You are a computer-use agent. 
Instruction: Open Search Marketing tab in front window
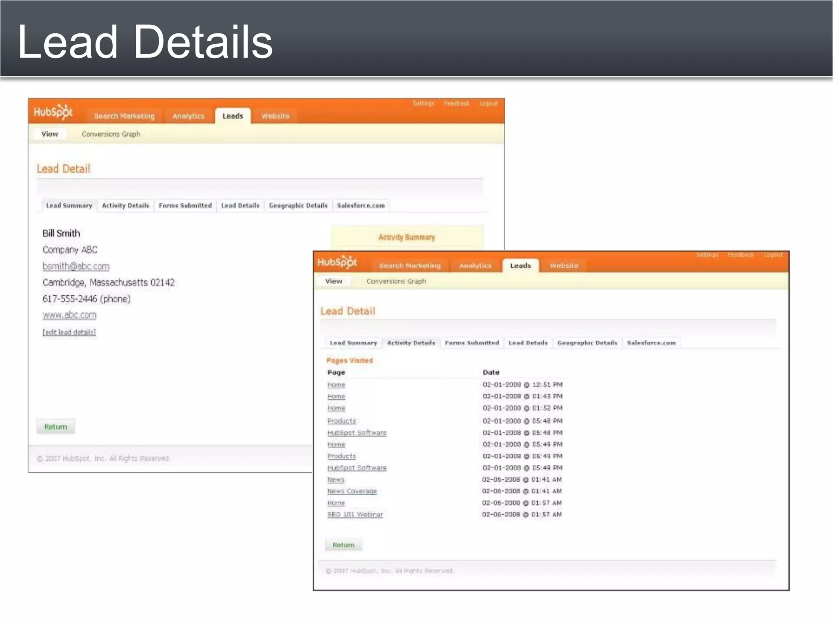tap(410, 266)
